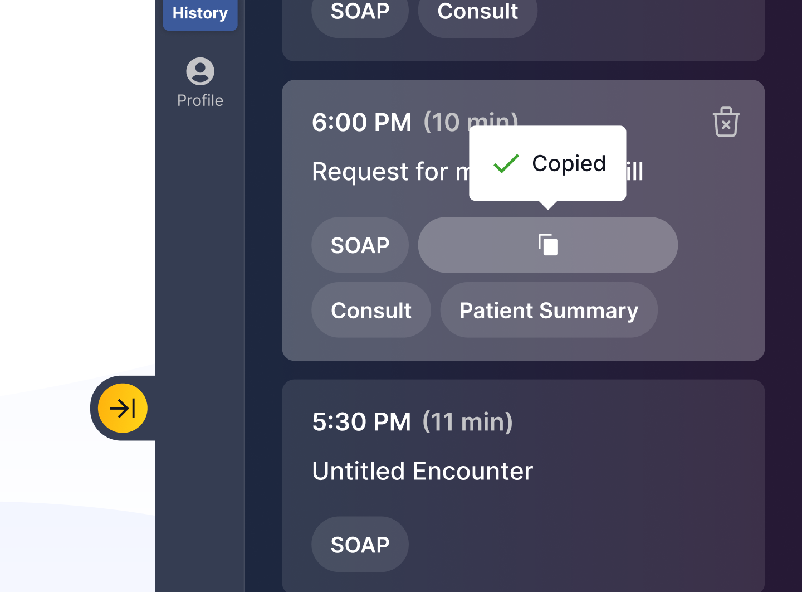Click the 5:30 PM timestamp
The width and height of the screenshot is (802, 592).
[x=361, y=422]
